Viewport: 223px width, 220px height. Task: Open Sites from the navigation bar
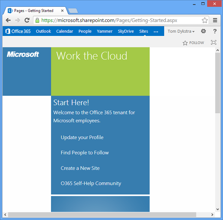tap(144, 31)
